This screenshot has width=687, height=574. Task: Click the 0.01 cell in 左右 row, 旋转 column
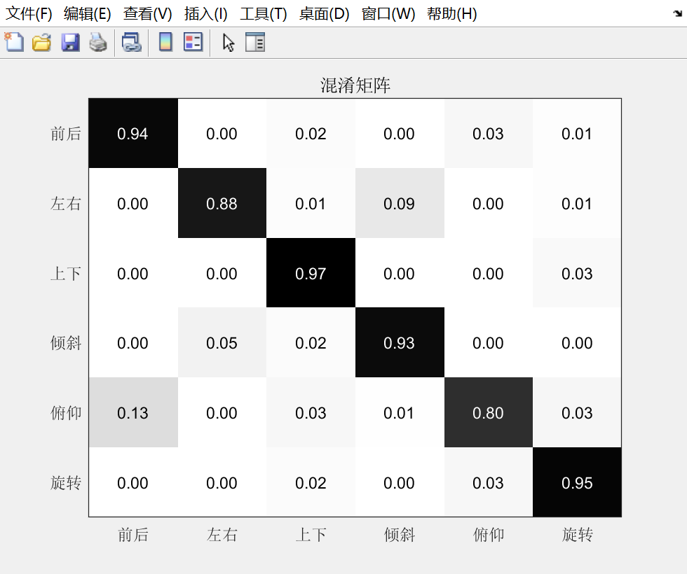pyautogui.click(x=577, y=203)
